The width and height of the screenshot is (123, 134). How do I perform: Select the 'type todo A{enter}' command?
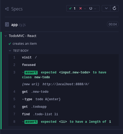(x=63, y=99)
